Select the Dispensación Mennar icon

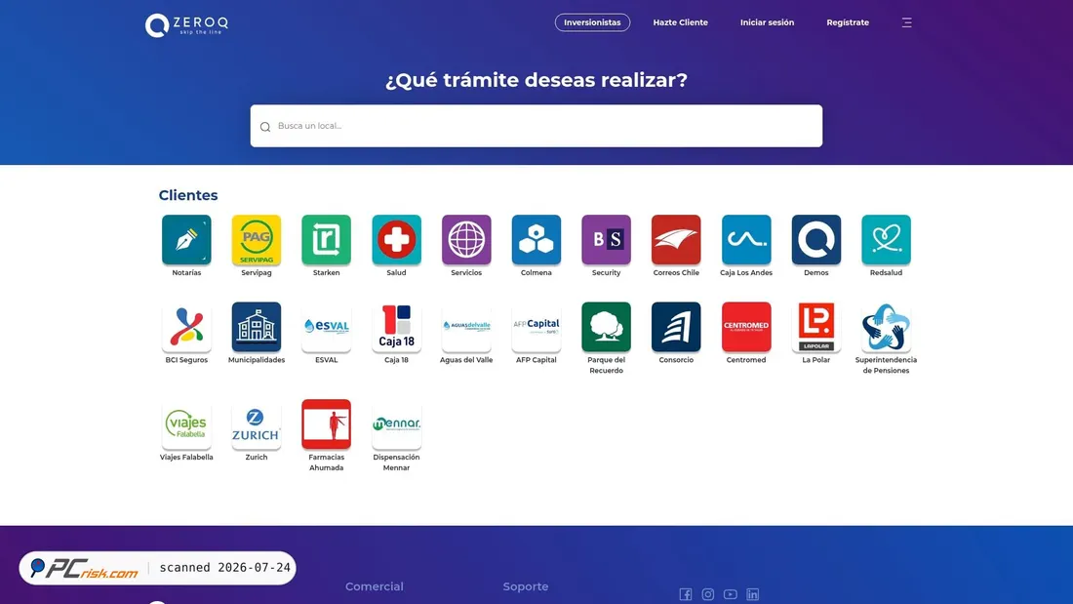click(x=396, y=424)
